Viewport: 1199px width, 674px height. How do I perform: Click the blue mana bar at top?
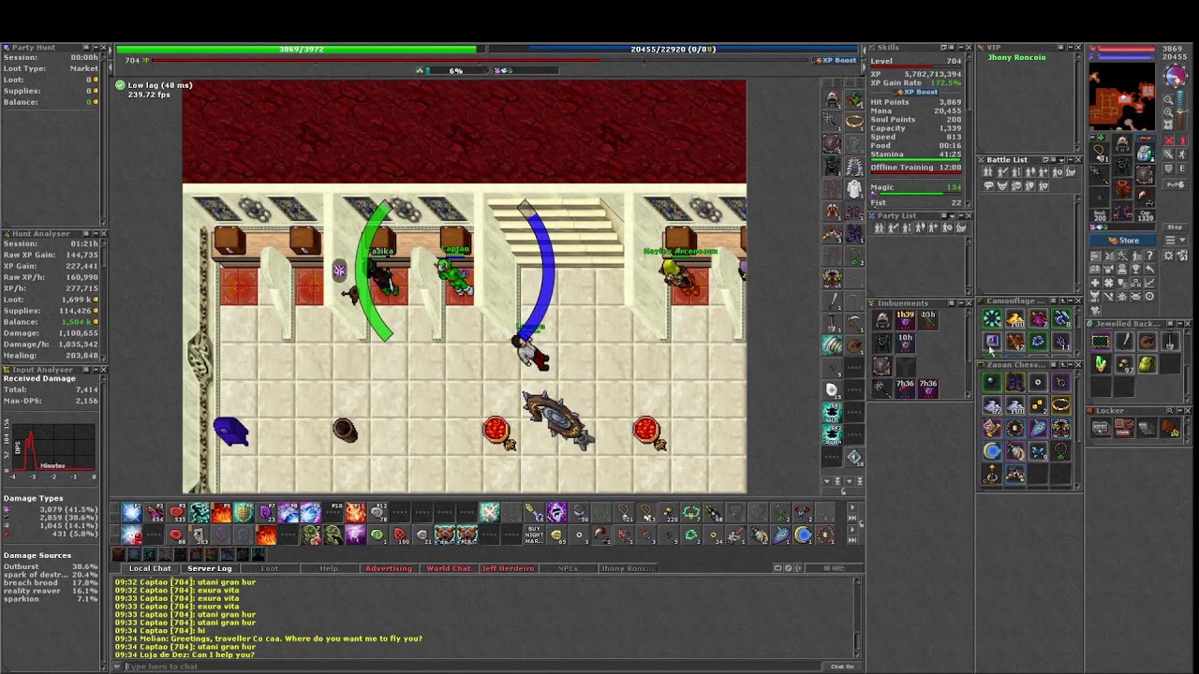674,49
